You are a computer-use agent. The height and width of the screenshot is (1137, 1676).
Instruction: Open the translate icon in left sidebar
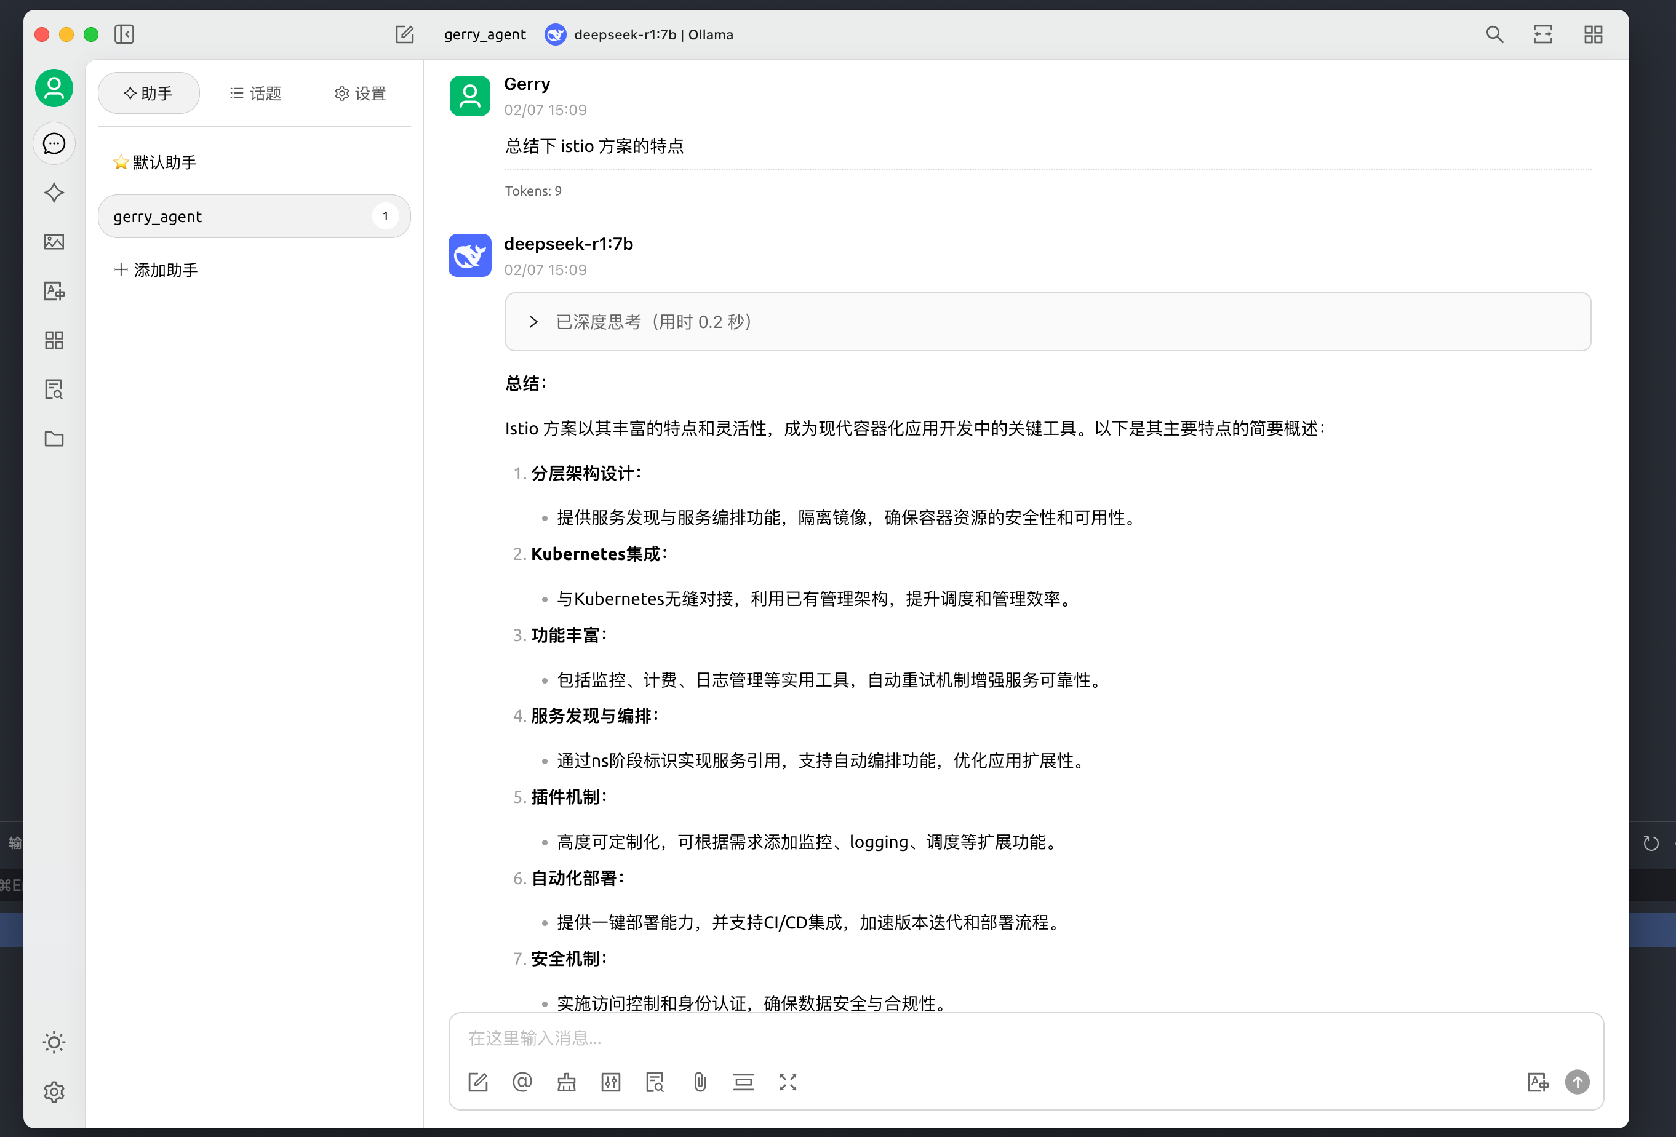click(x=54, y=290)
